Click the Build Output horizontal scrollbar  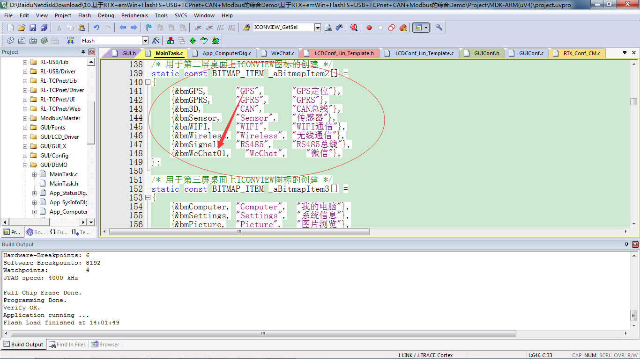pos(264,334)
